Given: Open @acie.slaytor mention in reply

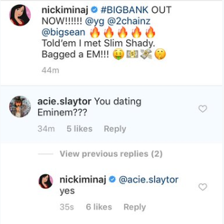Looking at the screenshot, I should (x=148, y=180).
